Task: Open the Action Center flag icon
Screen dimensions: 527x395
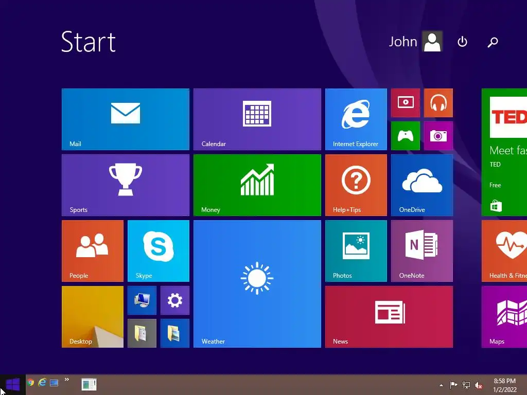Action: (x=453, y=385)
